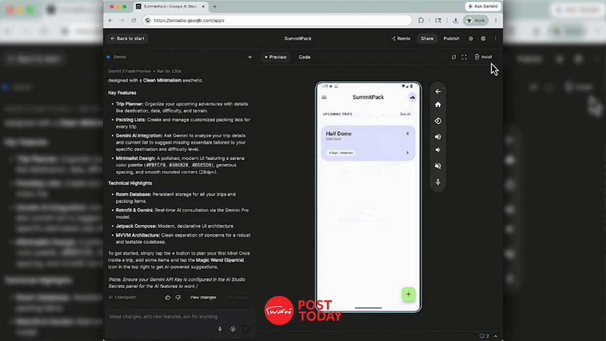
Task: Add an attachment with circled plus icon
Action: (233, 329)
